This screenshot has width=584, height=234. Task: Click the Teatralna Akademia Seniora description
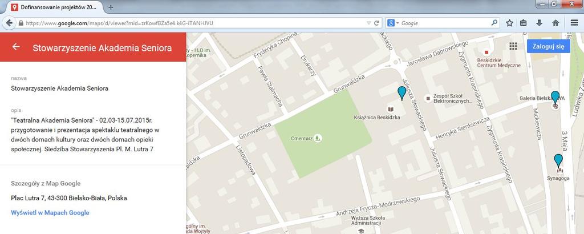(x=86, y=135)
